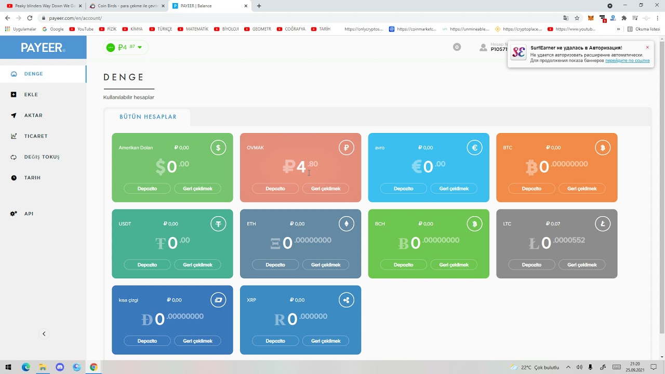Screen dimensions: 665x374
Task: Click the translate page icon
Action: 566,18
